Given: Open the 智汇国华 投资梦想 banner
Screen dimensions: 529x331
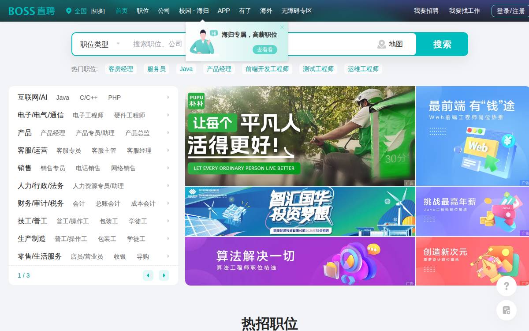Looking at the screenshot, I should click(x=300, y=211).
